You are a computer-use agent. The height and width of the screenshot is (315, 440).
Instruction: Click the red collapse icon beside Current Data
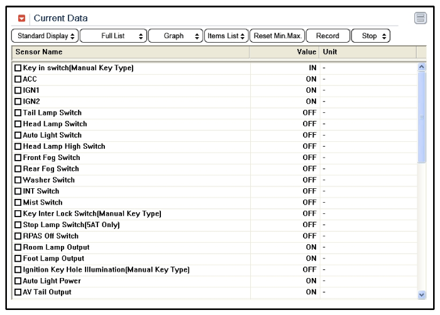coord(22,18)
